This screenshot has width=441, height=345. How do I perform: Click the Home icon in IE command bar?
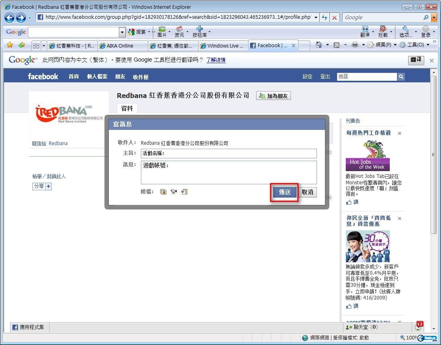[319, 45]
